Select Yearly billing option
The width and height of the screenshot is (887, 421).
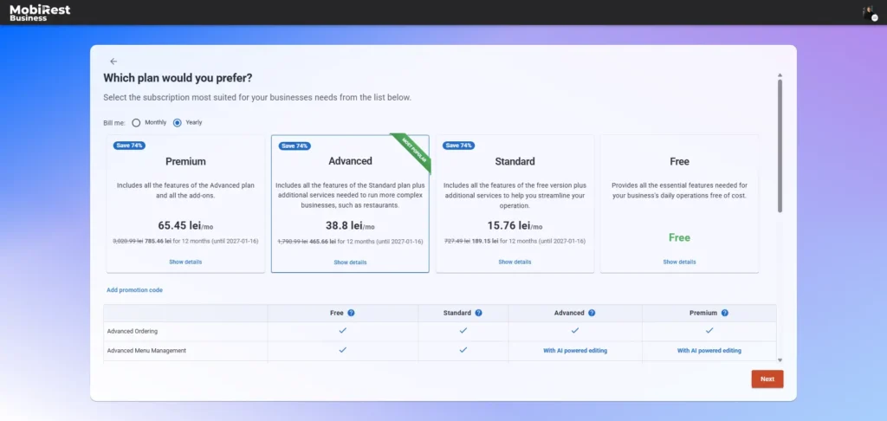(178, 122)
